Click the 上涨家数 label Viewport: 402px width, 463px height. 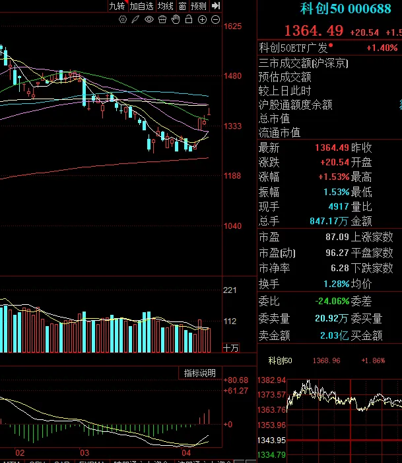pos(372,237)
